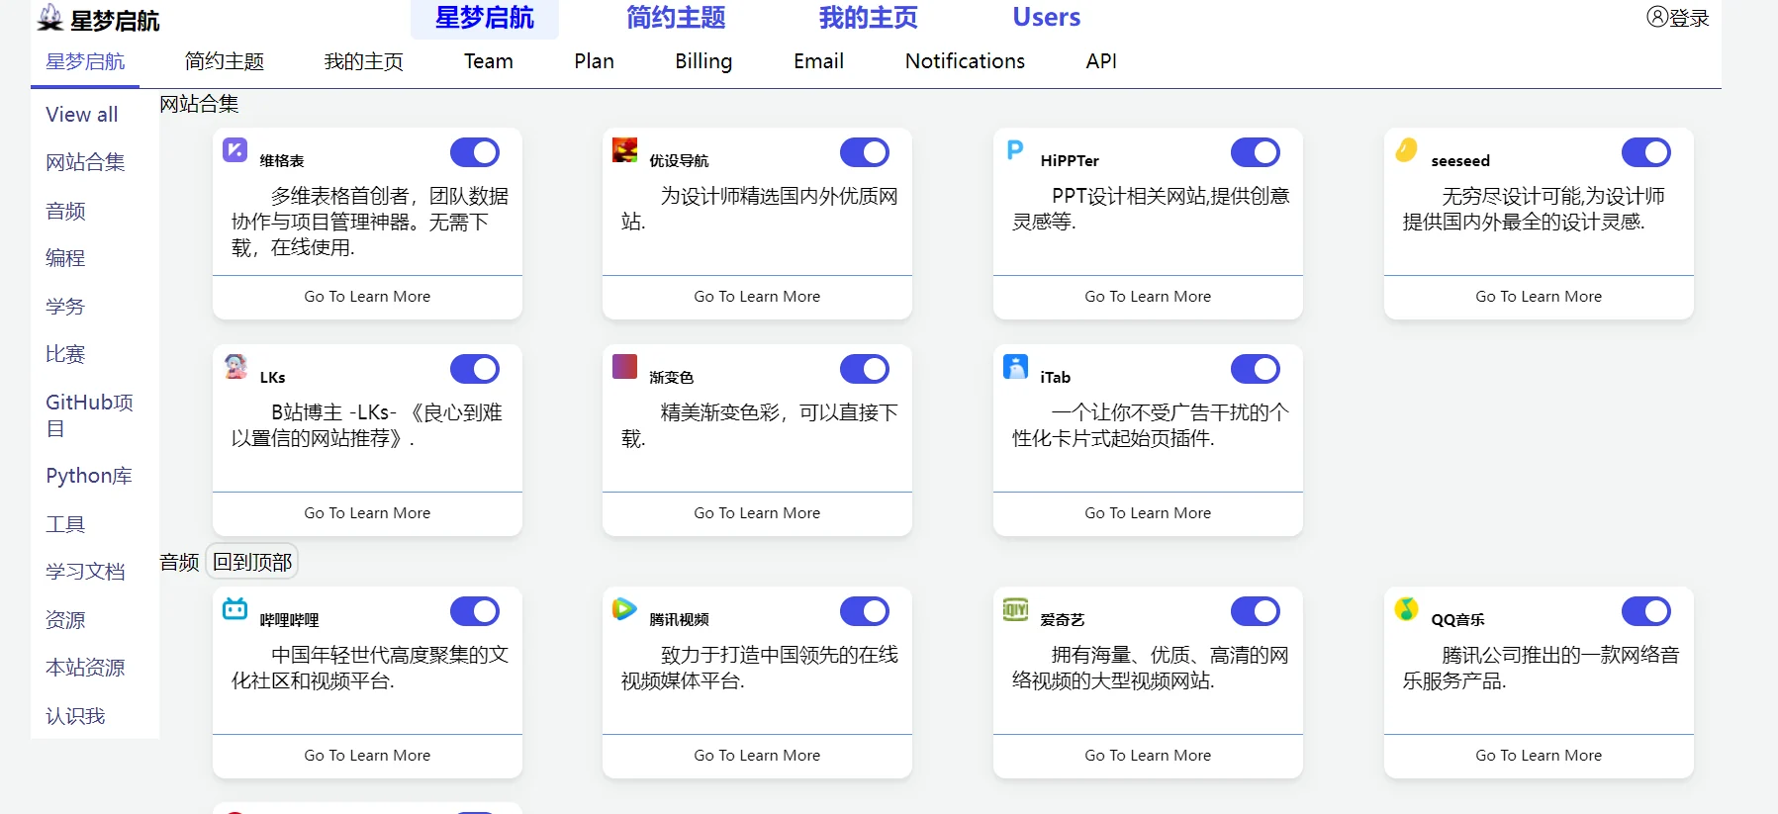Open the Email tab
This screenshot has width=1778, height=814.
[x=818, y=61]
